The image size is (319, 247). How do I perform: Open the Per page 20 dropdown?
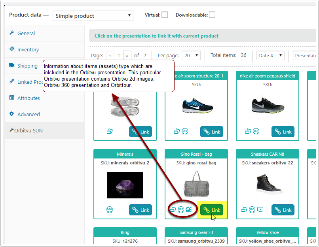tap(191, 55)
